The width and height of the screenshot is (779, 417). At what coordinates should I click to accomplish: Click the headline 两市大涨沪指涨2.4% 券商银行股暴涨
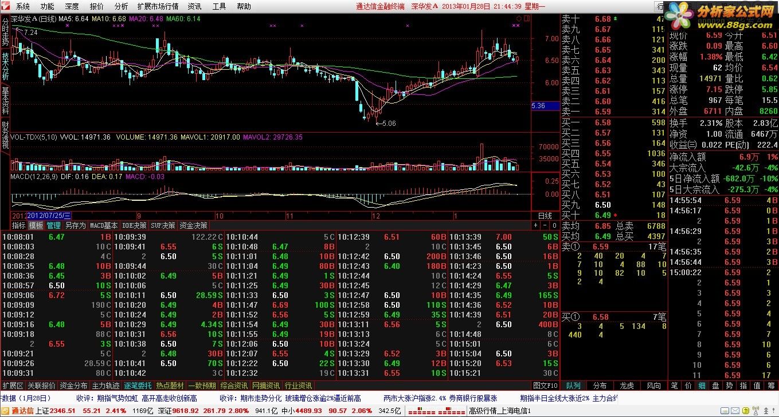pos(440,398)
